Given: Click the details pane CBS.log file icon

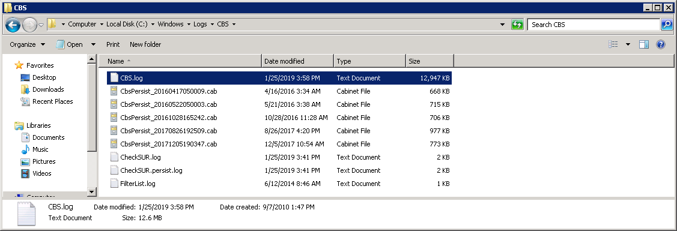Looking at the screenshot, I should [x=27, y=214].
